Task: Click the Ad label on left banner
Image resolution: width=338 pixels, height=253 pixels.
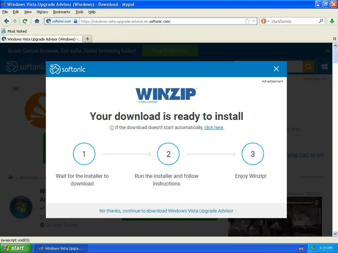Action: 16,88
